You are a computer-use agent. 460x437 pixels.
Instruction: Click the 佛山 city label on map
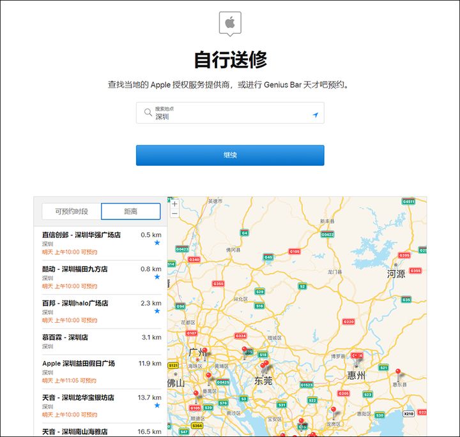176,383
